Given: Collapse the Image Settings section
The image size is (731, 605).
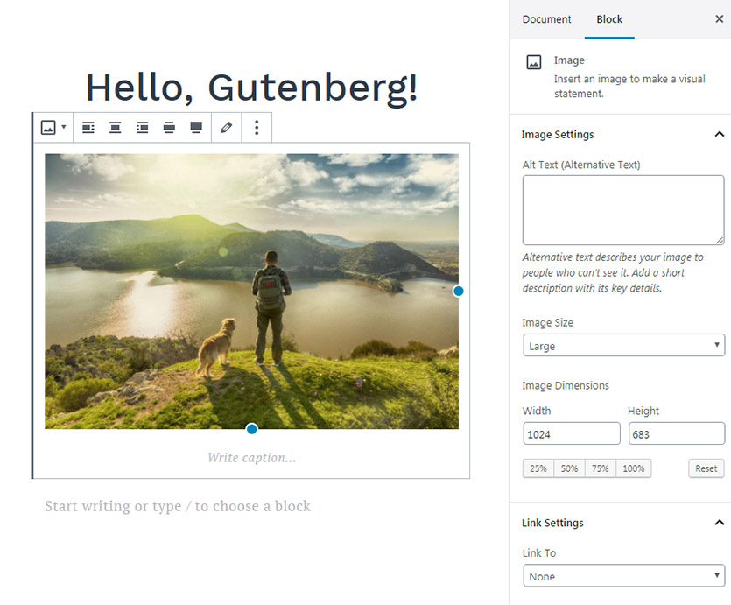Looking at the screenshot, I should (x=720, y=134).
